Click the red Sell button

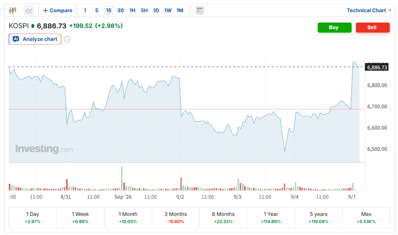373,27
